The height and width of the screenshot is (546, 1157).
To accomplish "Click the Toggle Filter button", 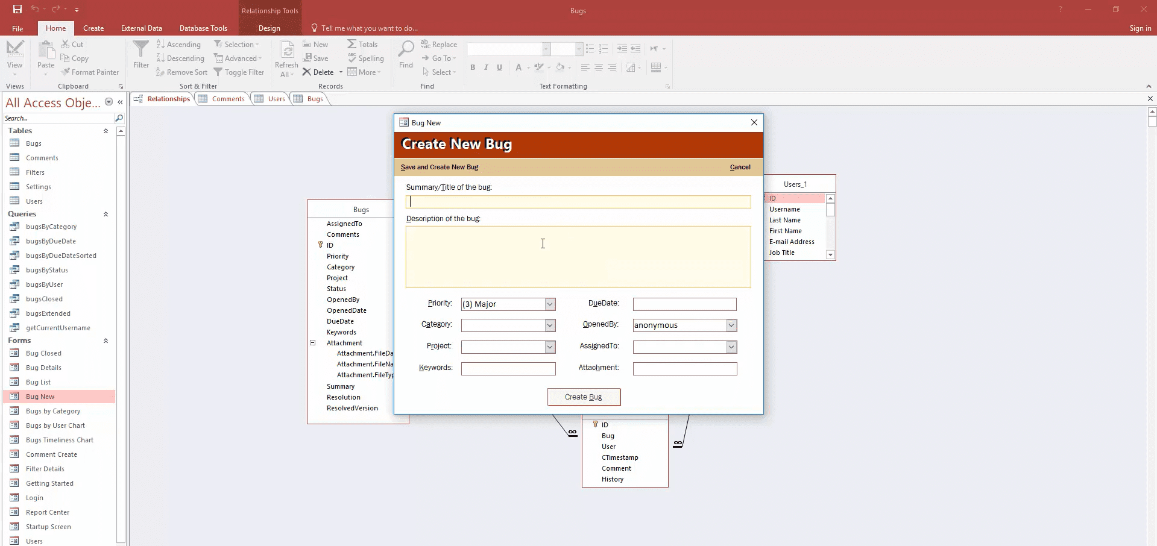I will tap(239, 72).
